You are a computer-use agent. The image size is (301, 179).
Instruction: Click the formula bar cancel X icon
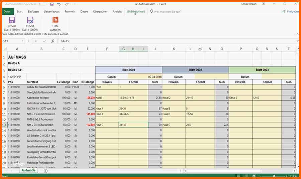tap(36, 41)
